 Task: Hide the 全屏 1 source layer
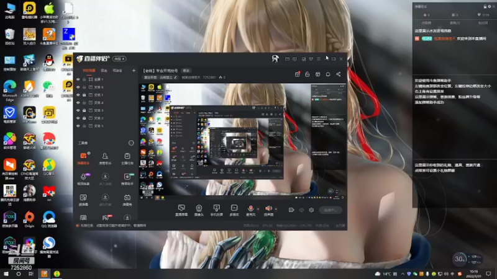(x=78, y=79)
